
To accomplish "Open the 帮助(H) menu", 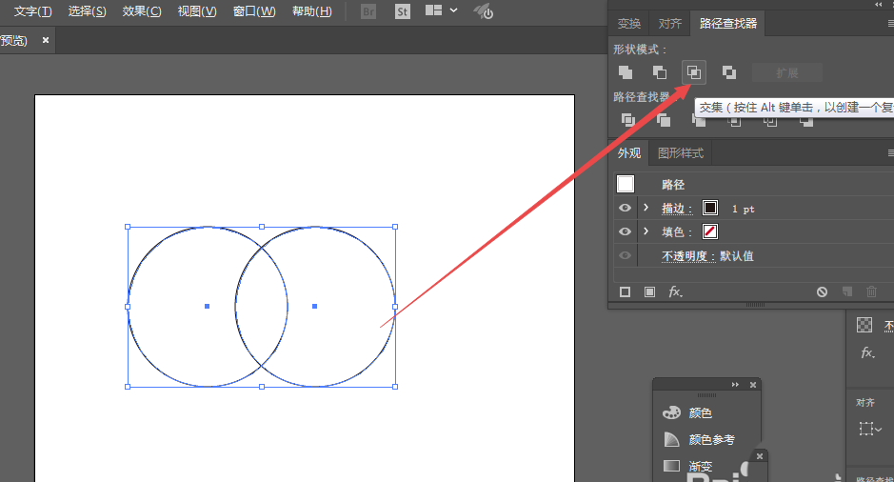I will pos(312,11).
